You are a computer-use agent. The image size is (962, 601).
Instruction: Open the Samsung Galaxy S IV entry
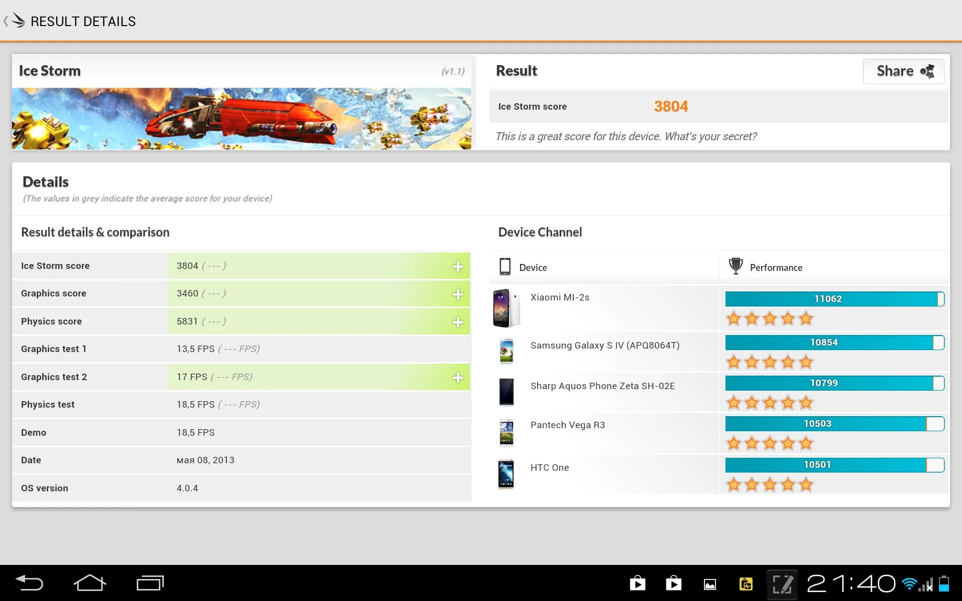604,346
